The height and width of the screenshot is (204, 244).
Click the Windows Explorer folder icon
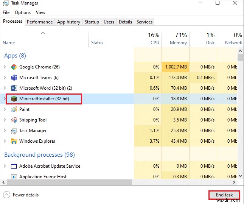point(14,141)
